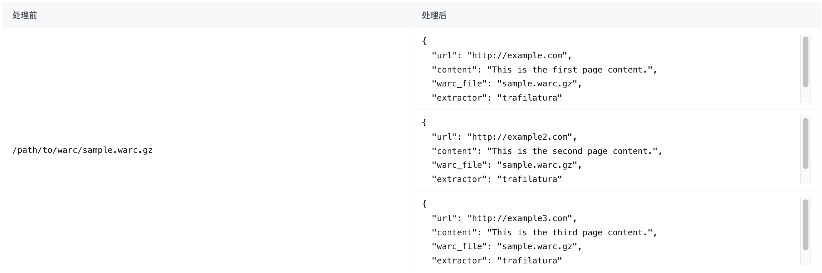Click extractor line in the third JSON block
This screenshot has height=273, width=822.
[x=497, y=261]
